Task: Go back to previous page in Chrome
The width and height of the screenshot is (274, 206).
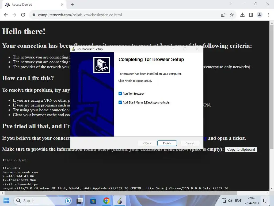Action: pyautogui.click(x=6, y=15)
